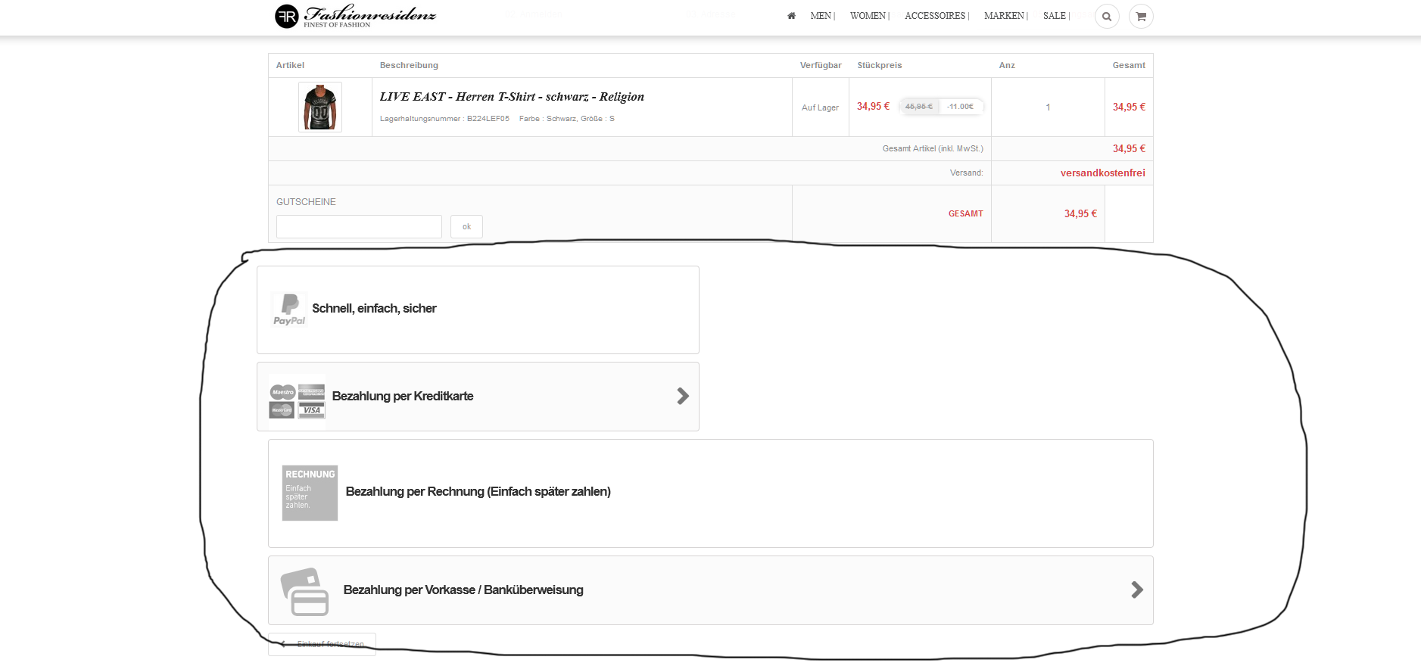This screenshot has width=1421, height=666.
Task: Open the T-shirt product thumbnail
Action: (x=320, y=107)
